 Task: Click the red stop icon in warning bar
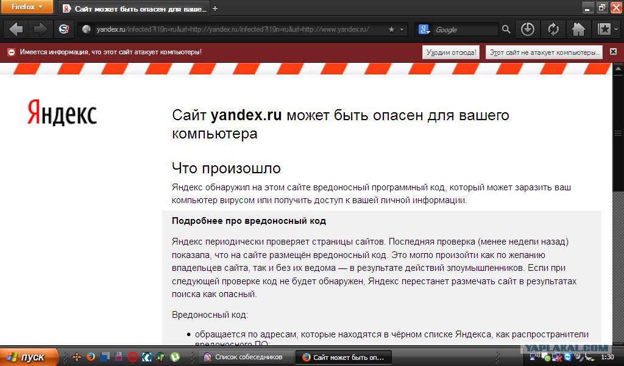[x=11, y=52]
